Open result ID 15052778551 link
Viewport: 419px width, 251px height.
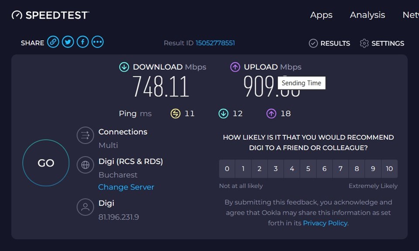[215, 43]
